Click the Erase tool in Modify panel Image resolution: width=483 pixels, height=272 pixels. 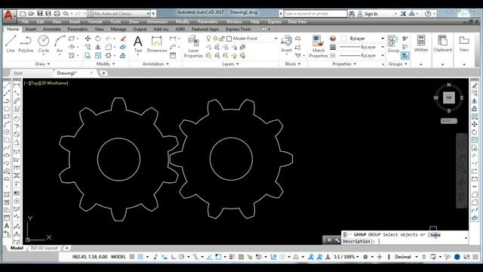tap(123, 39)
